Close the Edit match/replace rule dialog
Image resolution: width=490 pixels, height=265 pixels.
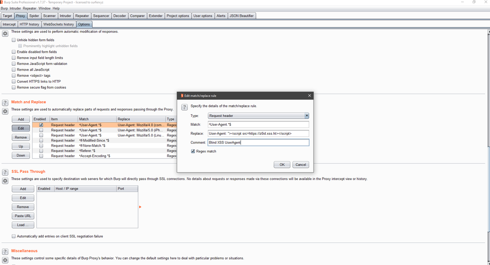coord(310,96)
